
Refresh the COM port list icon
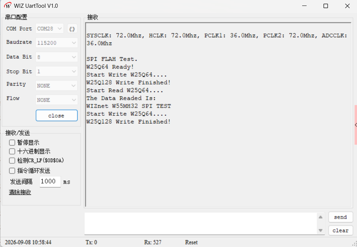(72, 29)
